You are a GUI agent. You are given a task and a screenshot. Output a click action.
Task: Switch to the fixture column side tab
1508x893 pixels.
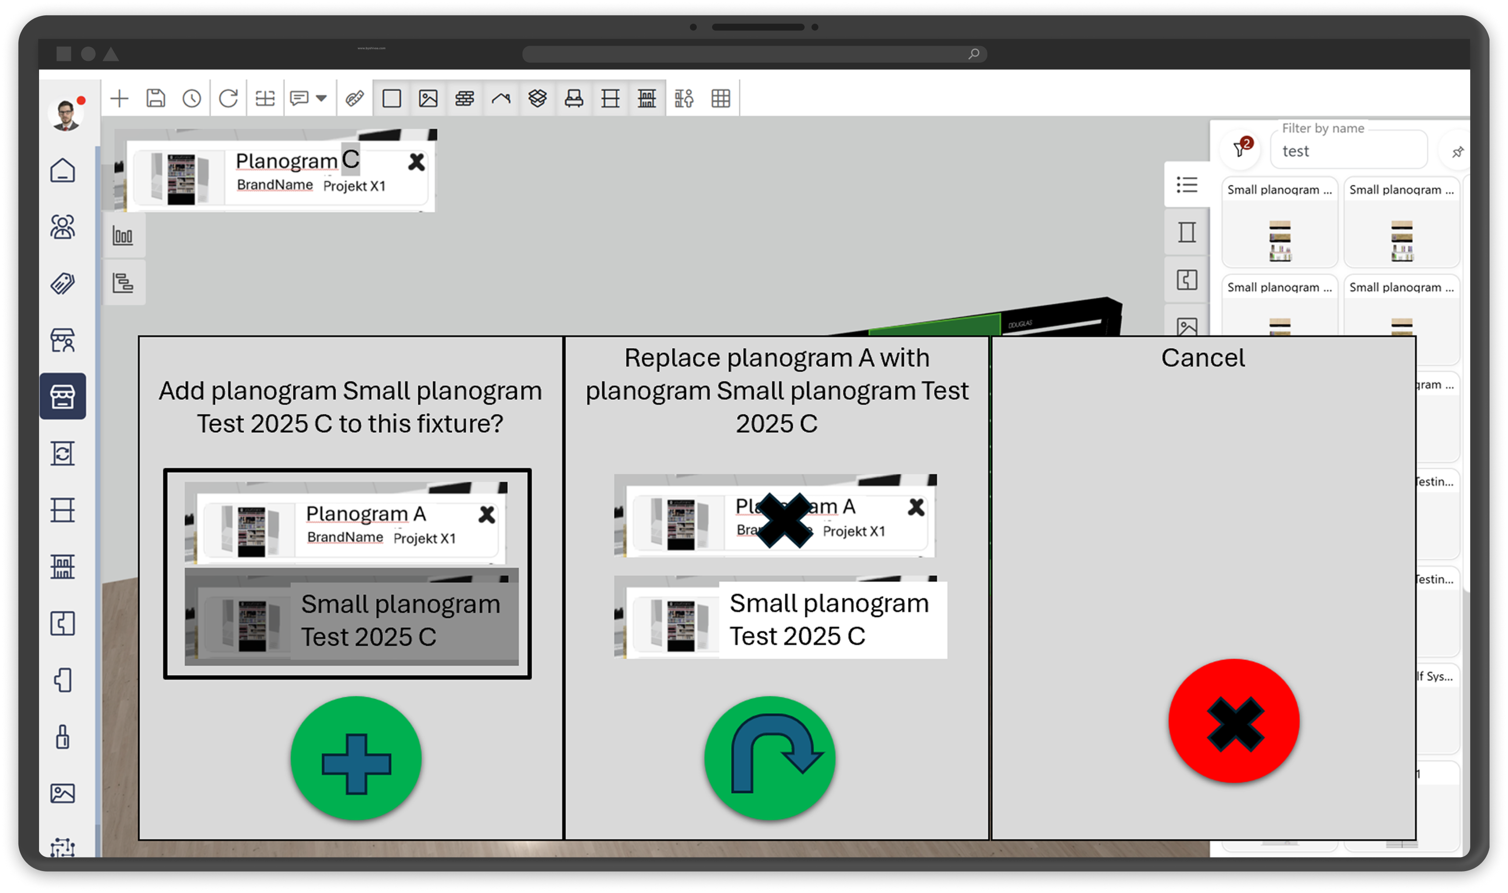(x=1186, y=231)
